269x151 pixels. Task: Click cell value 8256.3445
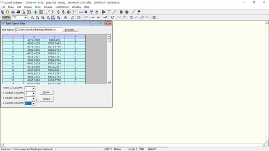tap(54, 43)
